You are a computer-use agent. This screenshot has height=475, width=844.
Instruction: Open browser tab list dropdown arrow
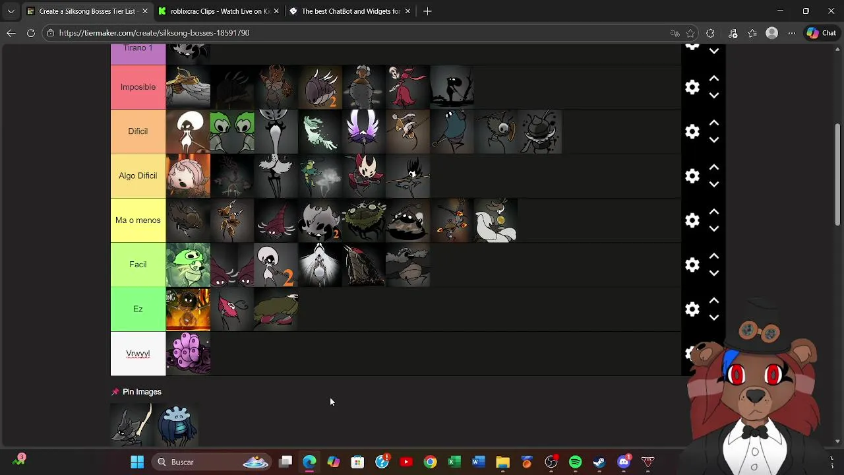pyautogui.click(x=11, y=11)
